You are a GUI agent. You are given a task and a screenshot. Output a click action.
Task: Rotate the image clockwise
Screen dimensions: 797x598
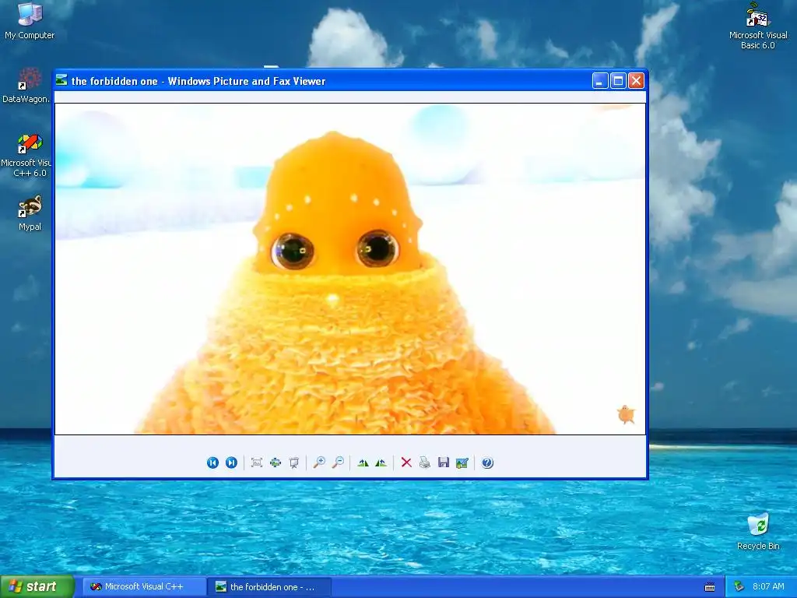click(x=363, y=463)
